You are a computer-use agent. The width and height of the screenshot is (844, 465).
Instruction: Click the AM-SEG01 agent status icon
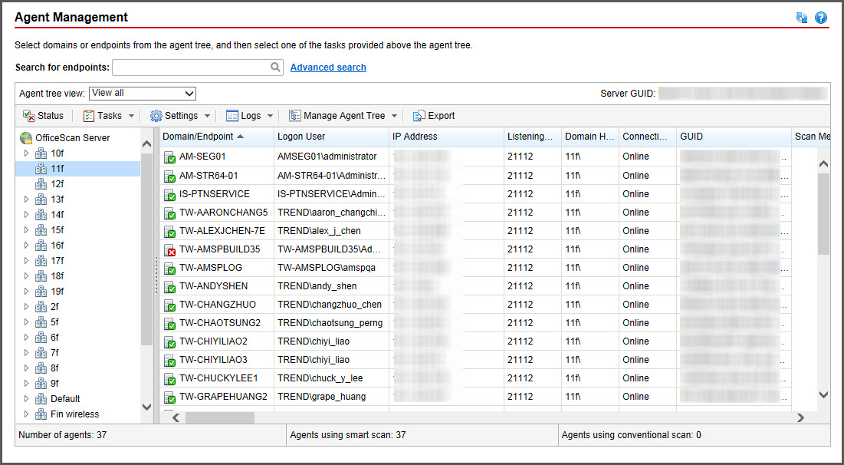tap(170, 157)
